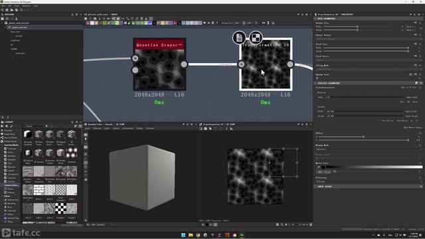Click the Apply Width button
Viewport: 425px width, 239px height.
(x=412, y=112)
